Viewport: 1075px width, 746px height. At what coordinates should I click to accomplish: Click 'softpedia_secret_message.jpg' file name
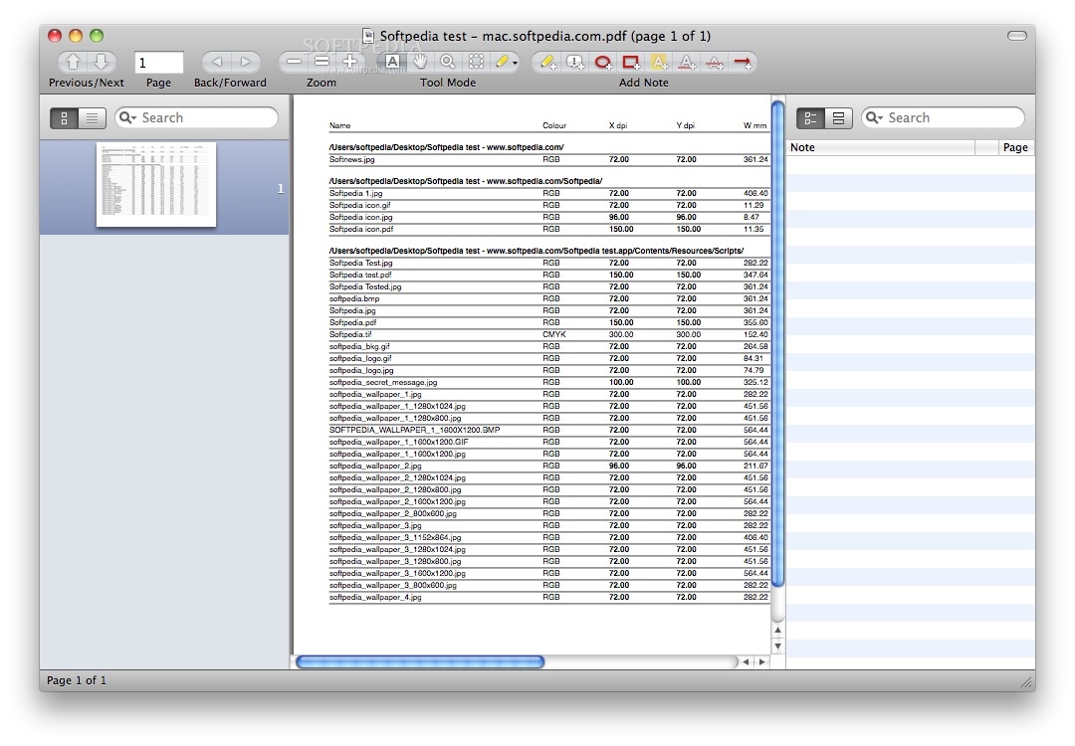tap(382, 382)
